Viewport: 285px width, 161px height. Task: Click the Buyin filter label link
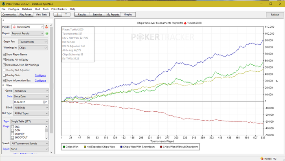tap(6, 149)
